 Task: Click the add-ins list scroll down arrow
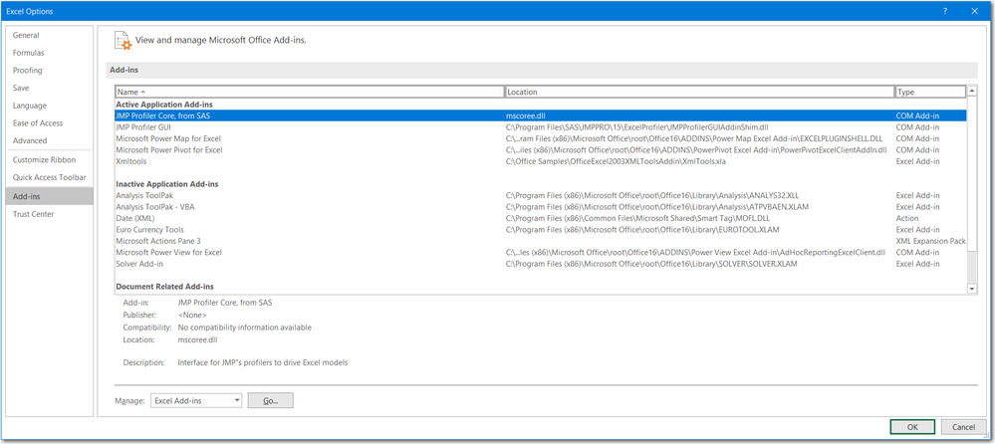(972, 289)
